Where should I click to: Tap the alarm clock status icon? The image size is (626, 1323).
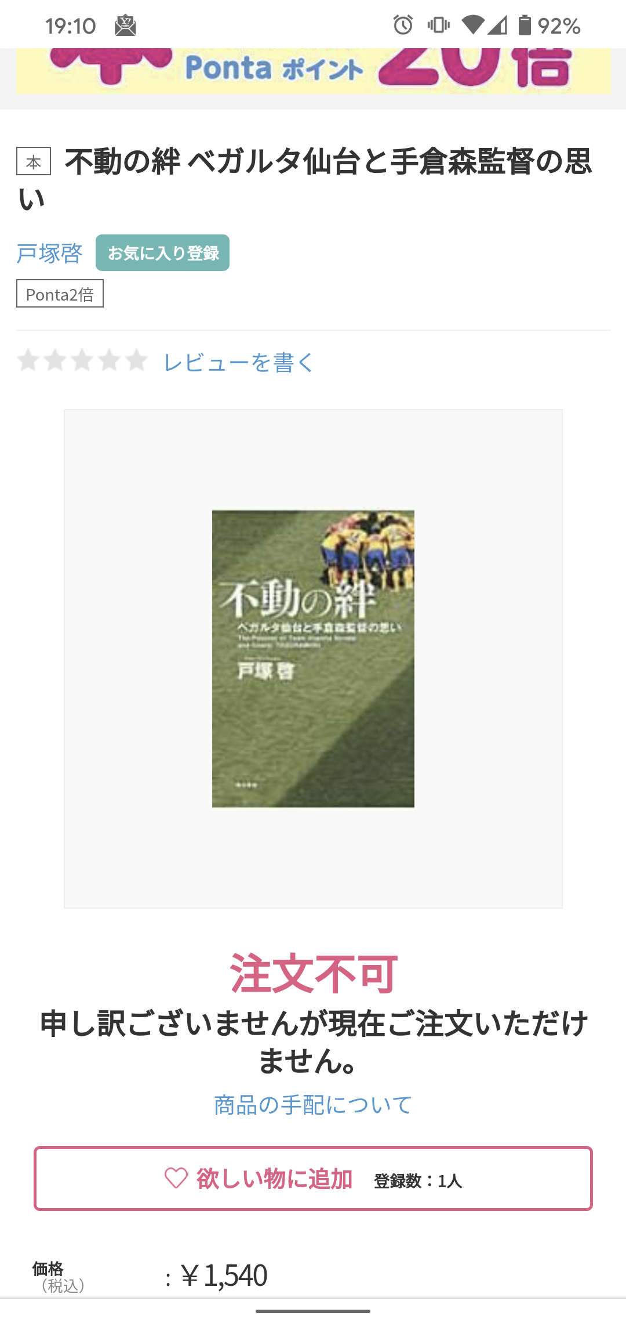(x=403, y=26)
